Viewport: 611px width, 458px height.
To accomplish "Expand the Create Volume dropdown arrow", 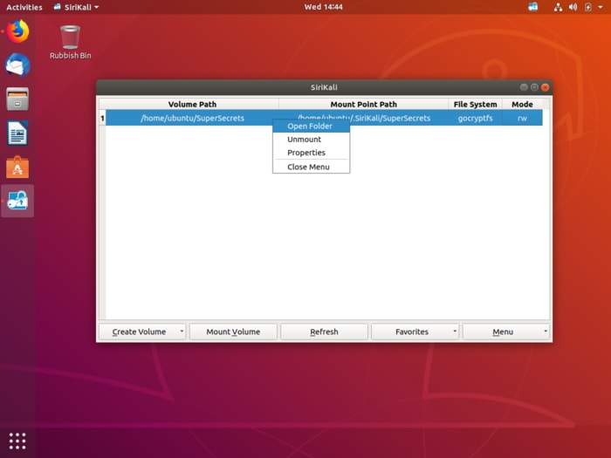I will 182,332.
